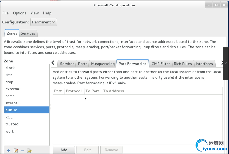This screenshot has width=229, height=154.
Task: Select the dmz zone
Action: pyautogui.click(x=9, y=75)
